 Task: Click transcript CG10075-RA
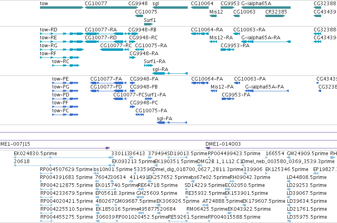pyautogui.click(x=139, y=50)
